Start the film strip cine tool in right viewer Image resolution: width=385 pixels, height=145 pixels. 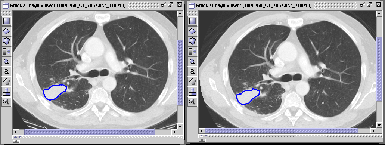point(193,92)
